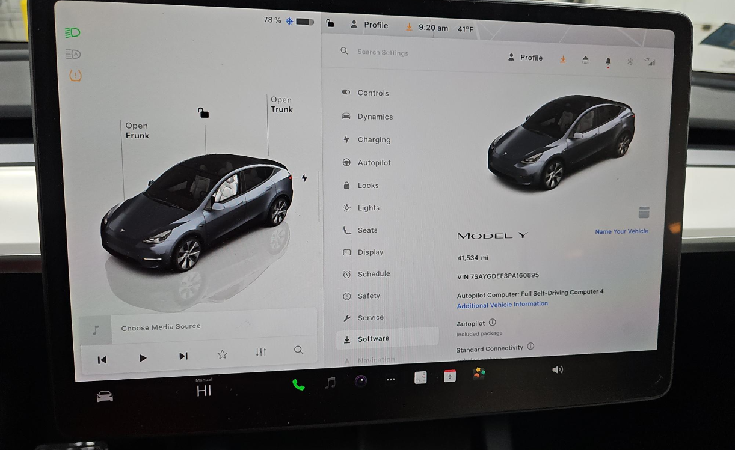
Task: Select Charging in the settings menu
Action: coord(374,140)
